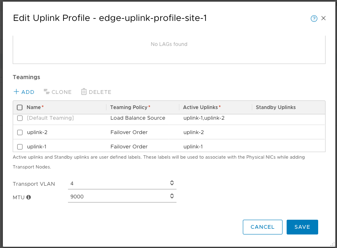Screen dimensions: 337x248
Task: Check the Default Teaming row checkbox
Action: [x=20, y=118]
